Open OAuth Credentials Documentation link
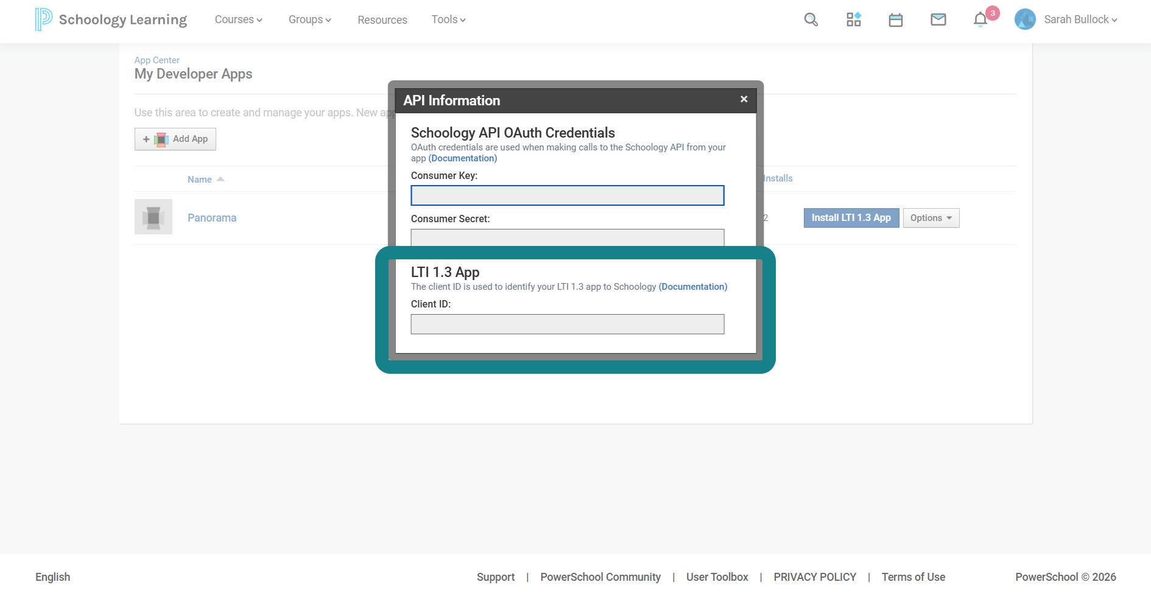Image resolution: width=1151 pixels, height=596 pixels. (x=463, y=158)
